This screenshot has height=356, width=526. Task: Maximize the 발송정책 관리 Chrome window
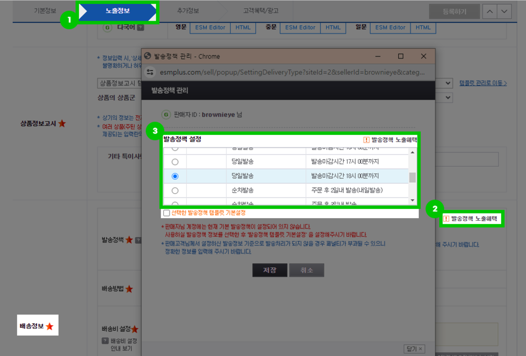pos(401,56)
